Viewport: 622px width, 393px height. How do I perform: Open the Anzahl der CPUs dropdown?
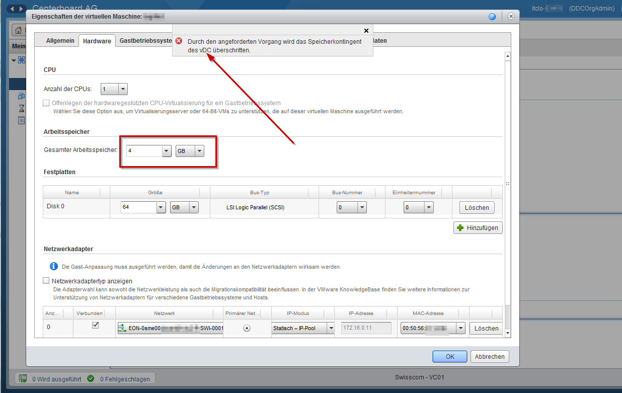[123, 89]
